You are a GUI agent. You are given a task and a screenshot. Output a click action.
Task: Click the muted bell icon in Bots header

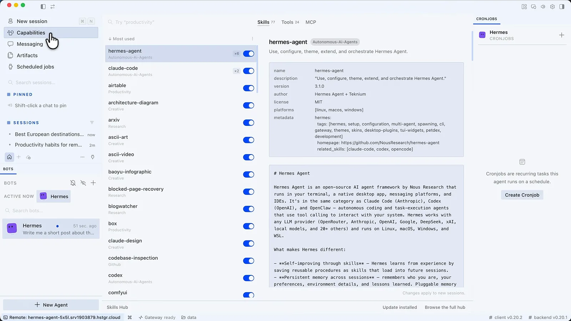(73, 183)
